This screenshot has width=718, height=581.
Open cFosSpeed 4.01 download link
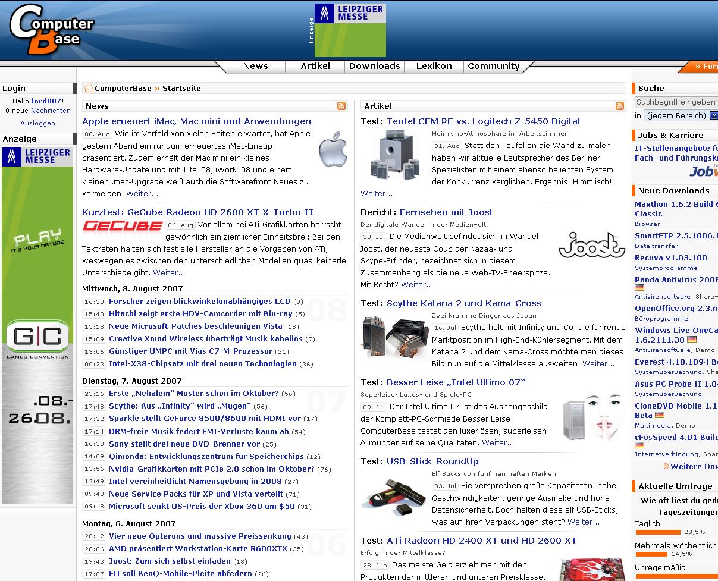click(676, 437)
